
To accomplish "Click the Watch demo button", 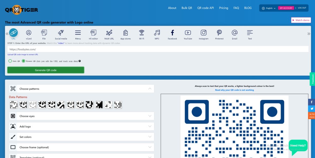I will point(301,20).
